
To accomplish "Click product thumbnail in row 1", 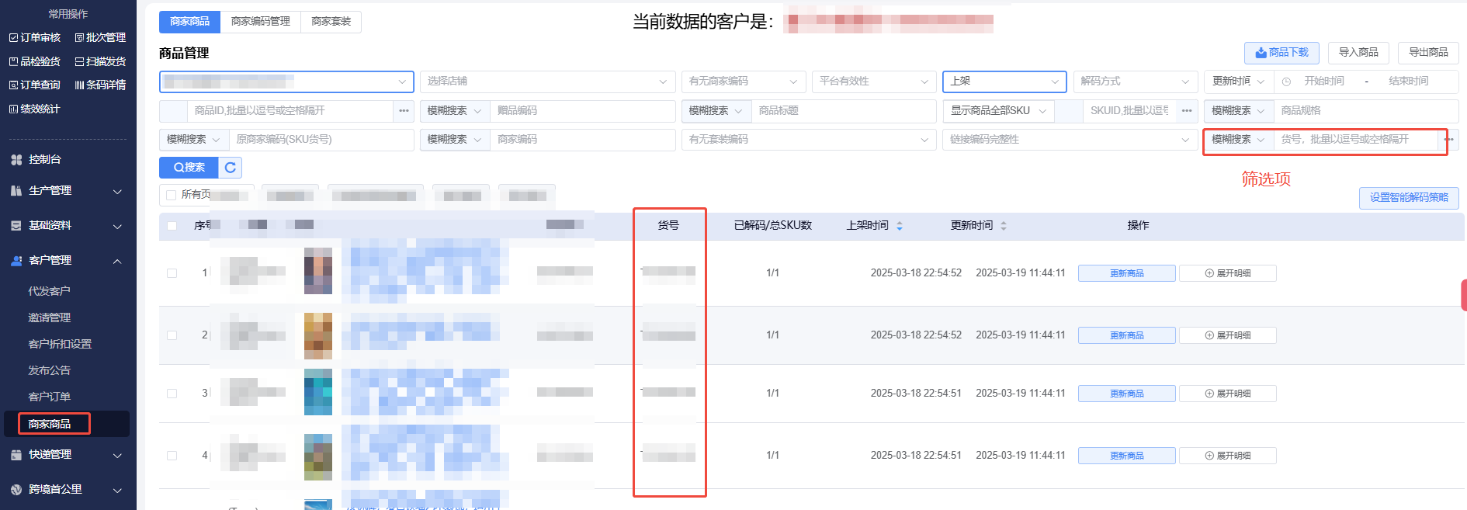I will pos(318,271).
